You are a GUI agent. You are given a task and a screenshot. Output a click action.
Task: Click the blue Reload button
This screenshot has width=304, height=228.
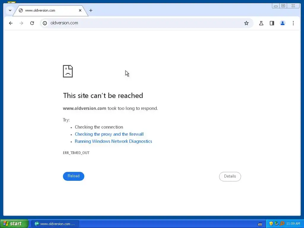coord(74,176)
